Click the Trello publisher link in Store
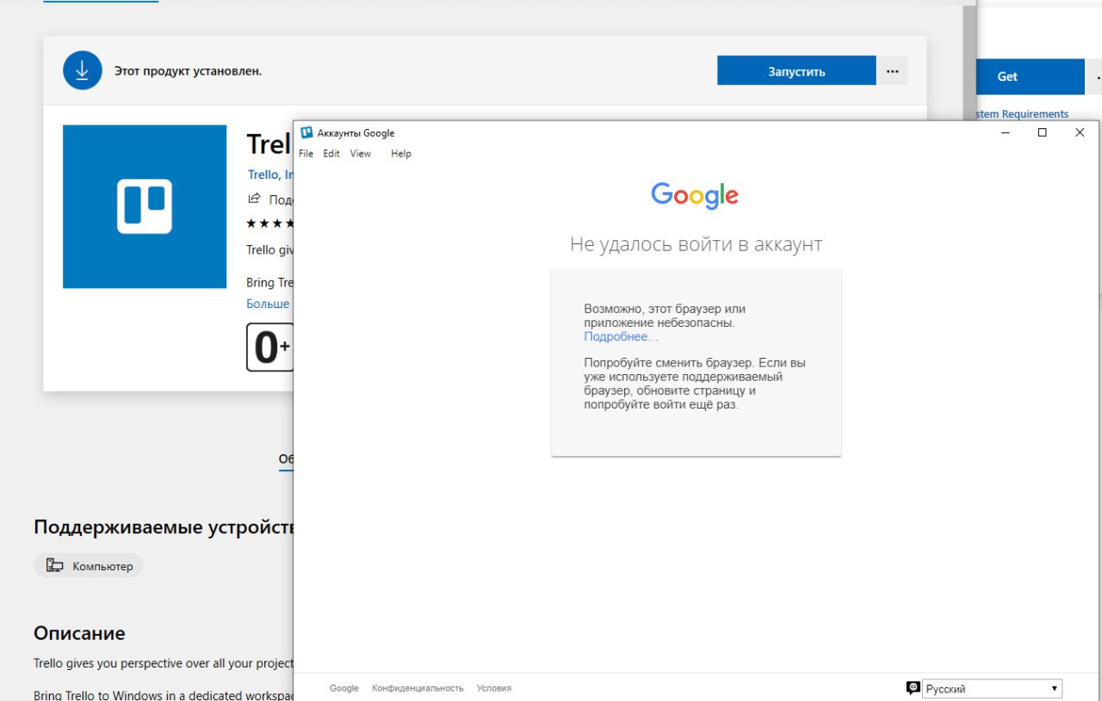The width and height of the screenshot is (1102, 701). click(x=270, y=175)
